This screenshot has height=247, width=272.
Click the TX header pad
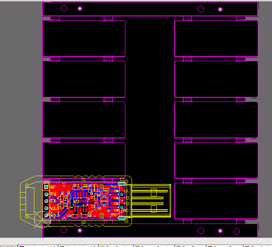(46, 201)
